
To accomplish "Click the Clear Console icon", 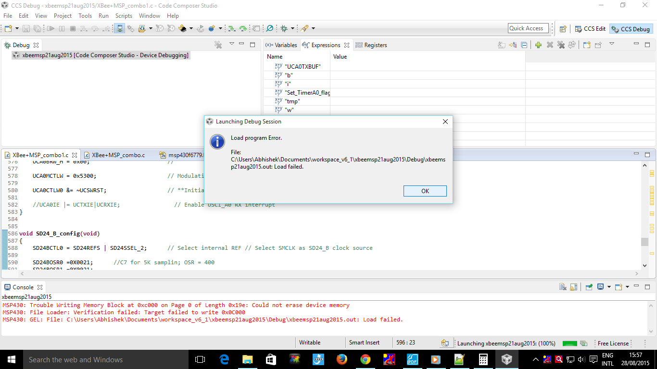I will click(x=563, y=287).
